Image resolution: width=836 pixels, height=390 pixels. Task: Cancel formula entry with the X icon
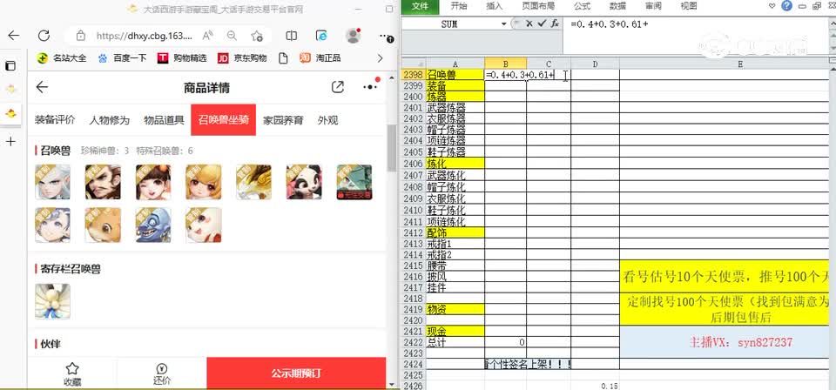[529, 24]
